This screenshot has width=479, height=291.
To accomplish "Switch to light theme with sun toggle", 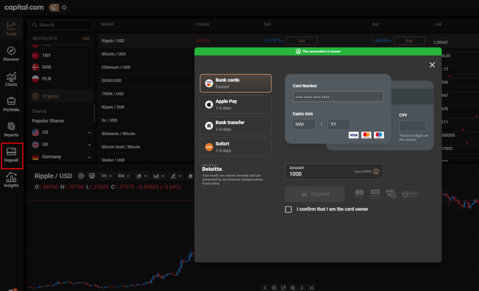I will click(64, 7).
